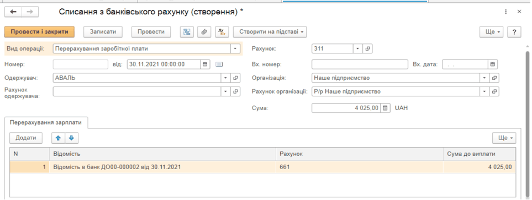532x200 pixels.
Task: Click the Одержувач field with АВАЛЬ
Action: [x=137, y=78]
